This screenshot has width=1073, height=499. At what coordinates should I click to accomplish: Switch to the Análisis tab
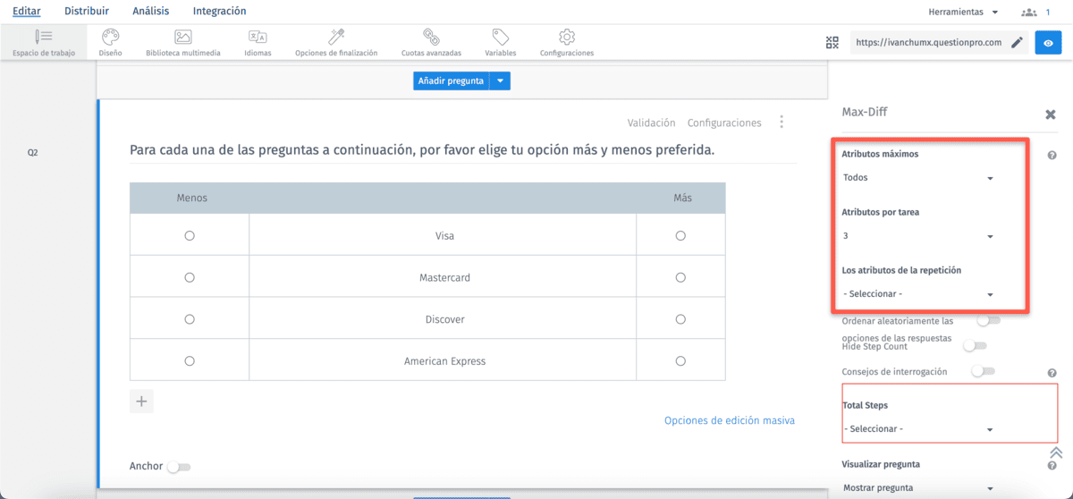click(x=150, y=12)
